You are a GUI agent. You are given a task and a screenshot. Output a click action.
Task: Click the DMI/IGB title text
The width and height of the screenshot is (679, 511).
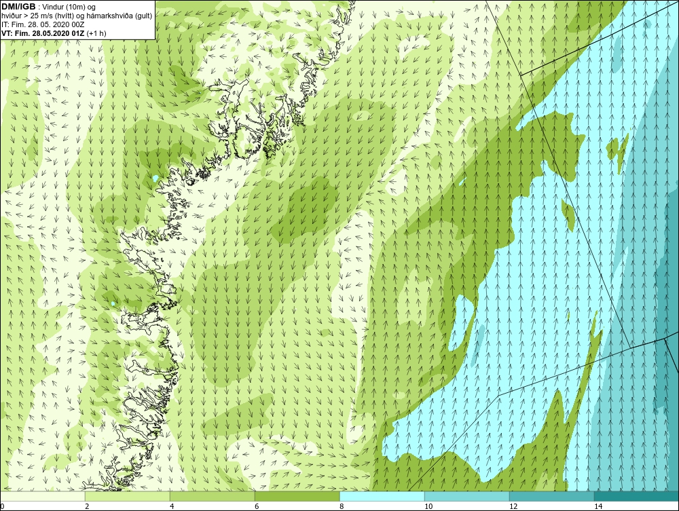18,7
